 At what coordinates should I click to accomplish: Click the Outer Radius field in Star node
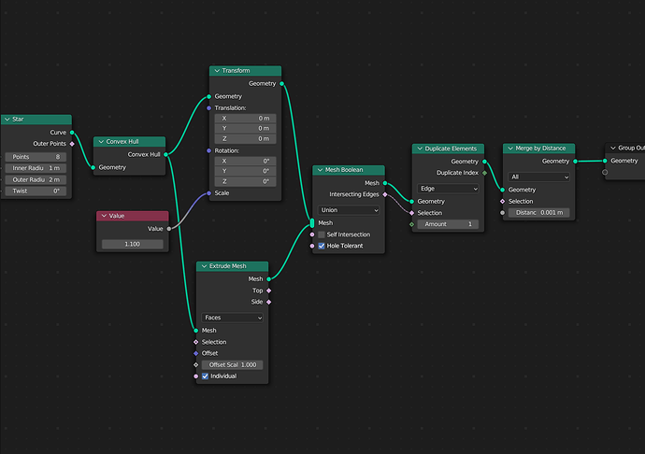[36, 179]
